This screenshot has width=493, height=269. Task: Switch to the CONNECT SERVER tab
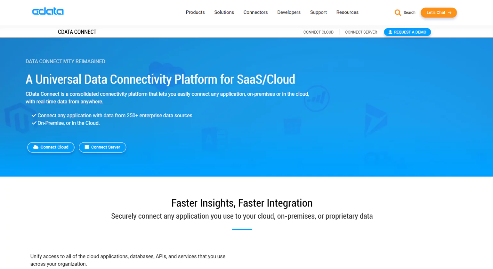(361, 32)
